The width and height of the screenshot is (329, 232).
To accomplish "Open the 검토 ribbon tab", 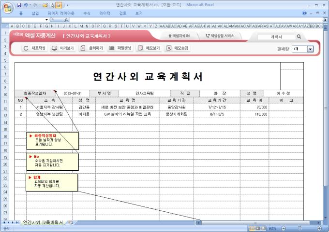I will [123, 13].
